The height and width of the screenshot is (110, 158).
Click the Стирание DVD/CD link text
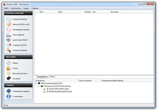(x=19, y=45)
